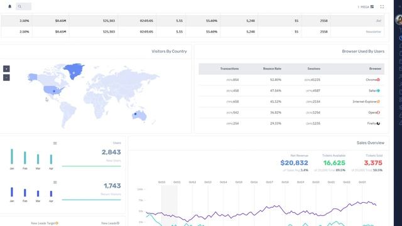The height and width of the screenshot is (226, 402).
Task: Select $0.65M in the Newsletter row
Action: 60,32
